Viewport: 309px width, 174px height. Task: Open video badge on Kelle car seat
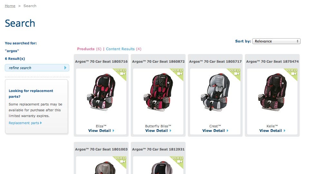[292, 73]
